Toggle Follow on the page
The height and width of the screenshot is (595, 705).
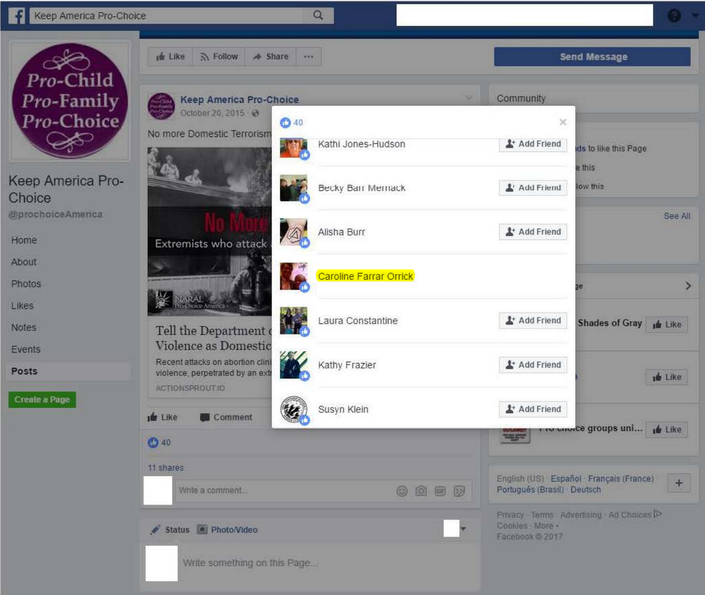tap(219, 57)
